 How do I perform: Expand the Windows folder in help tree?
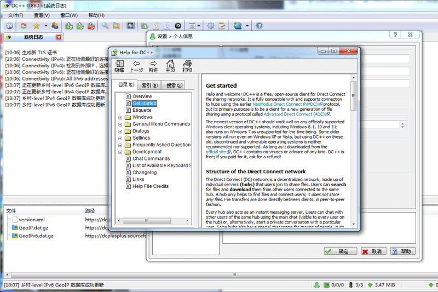click(x=120, y=117)
